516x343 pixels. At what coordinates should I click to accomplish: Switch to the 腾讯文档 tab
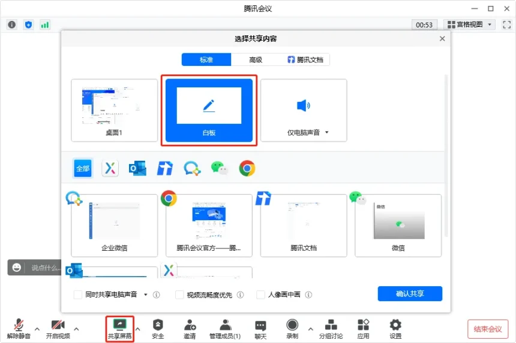305,60
